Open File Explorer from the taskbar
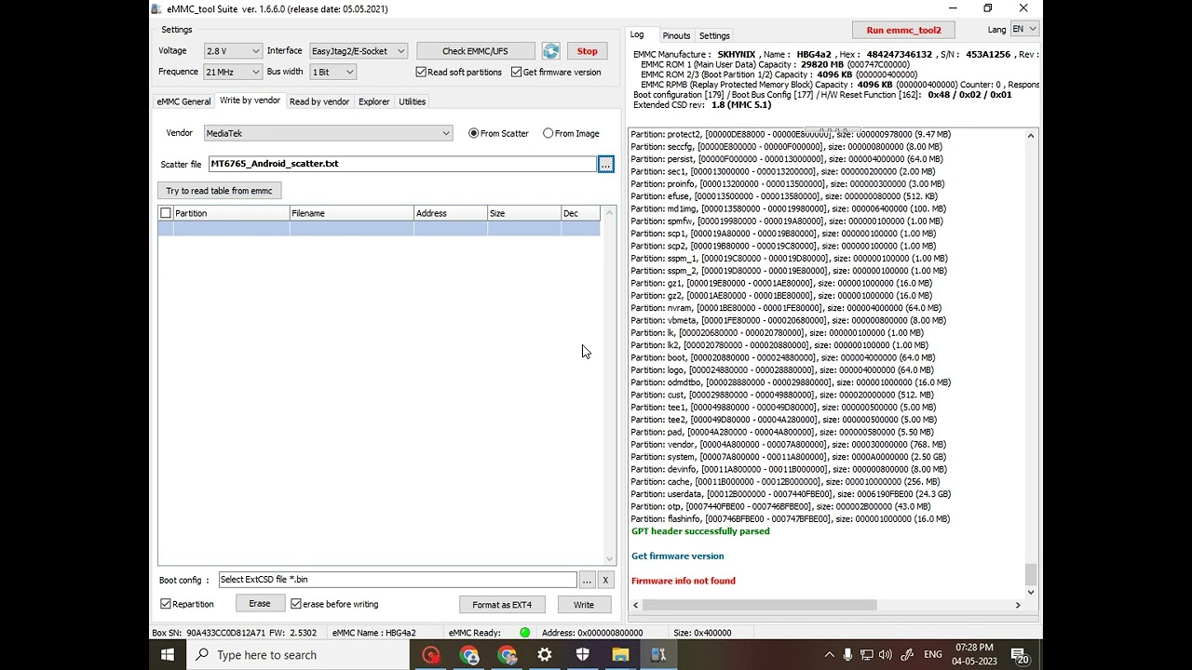Image resolution: width=1192 pixels, height=670 pixels. click(x=620, y=655)
